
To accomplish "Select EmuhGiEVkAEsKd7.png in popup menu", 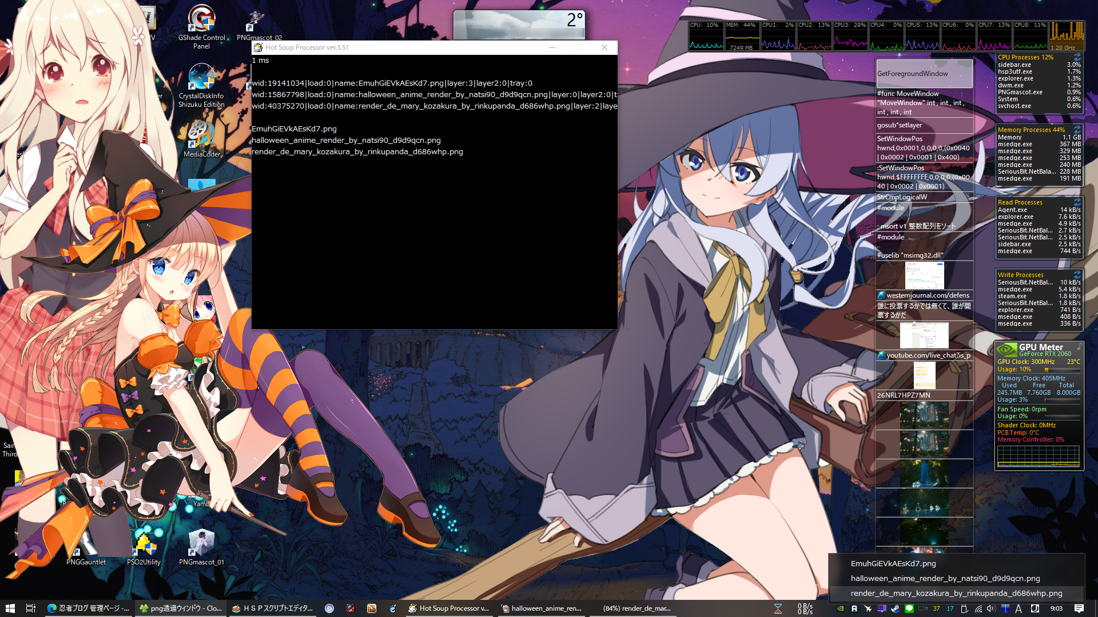I will coord(893,563).
